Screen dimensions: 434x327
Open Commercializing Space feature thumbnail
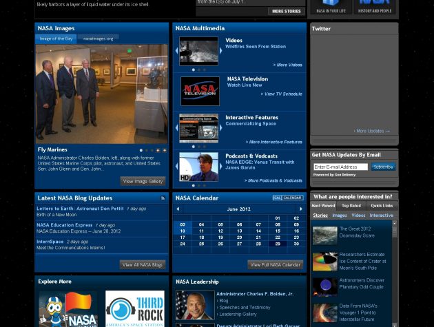click(198, 128)
